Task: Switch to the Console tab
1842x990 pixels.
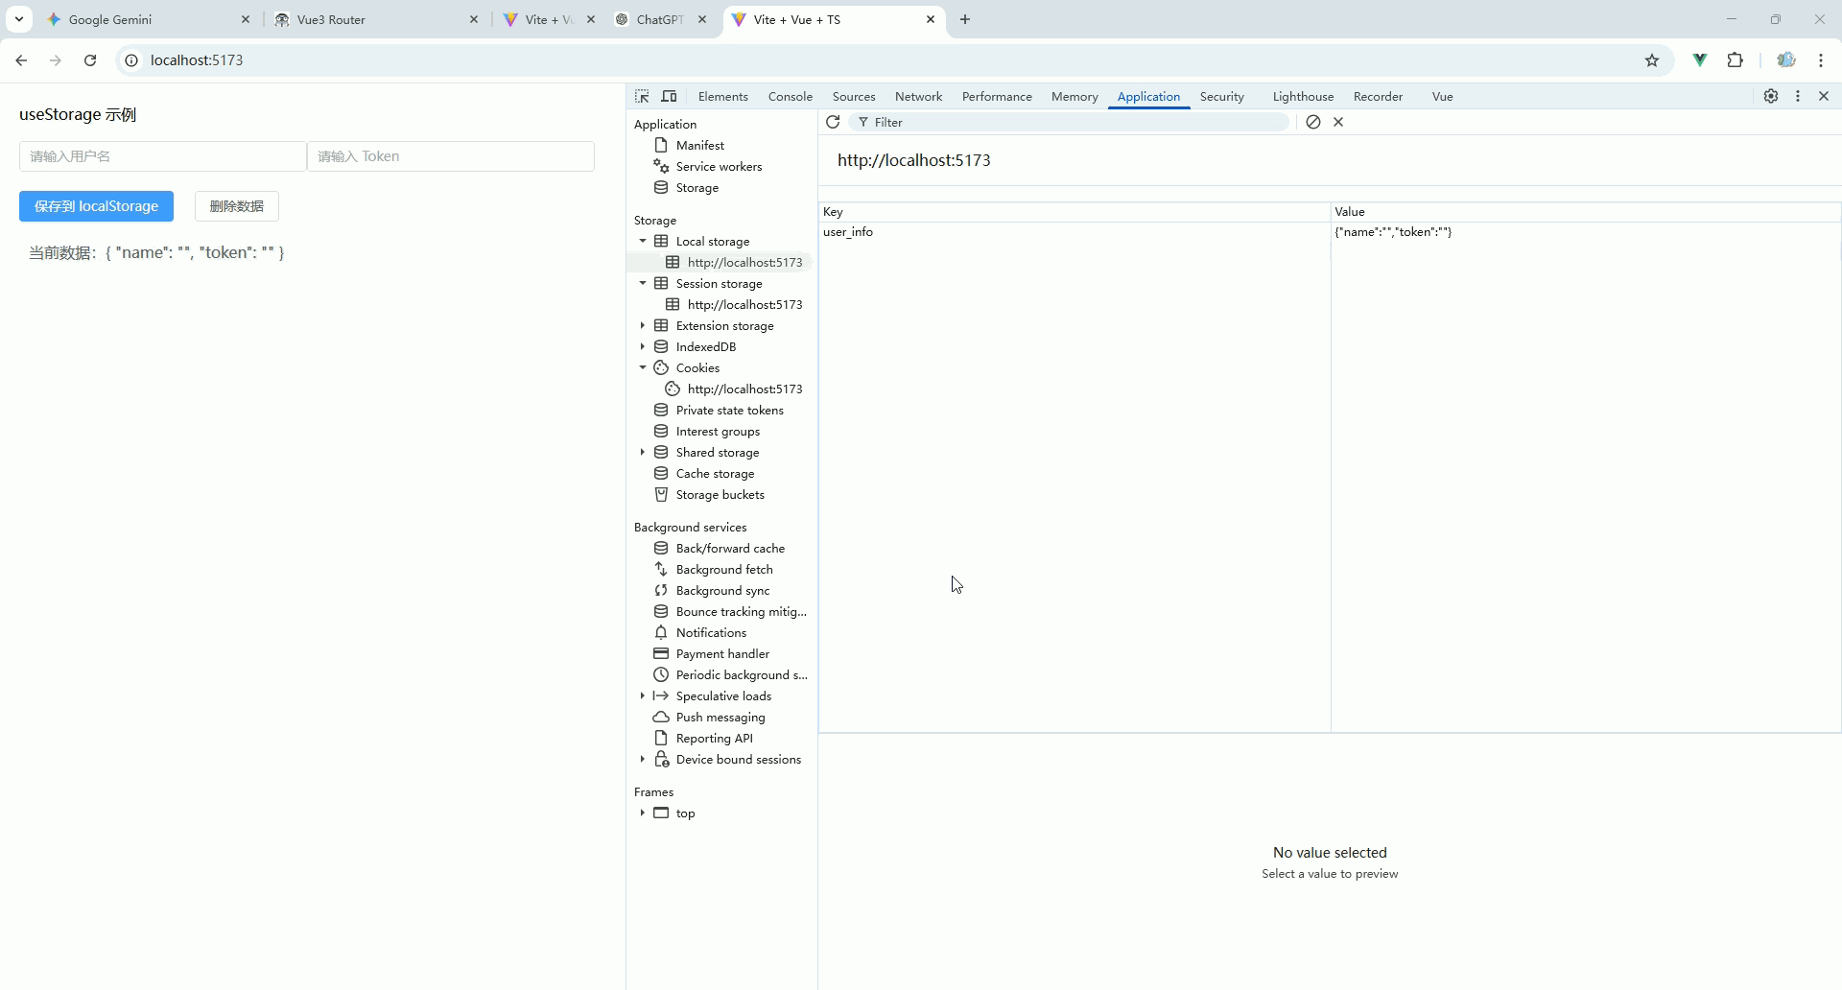Action: point(790,96)
